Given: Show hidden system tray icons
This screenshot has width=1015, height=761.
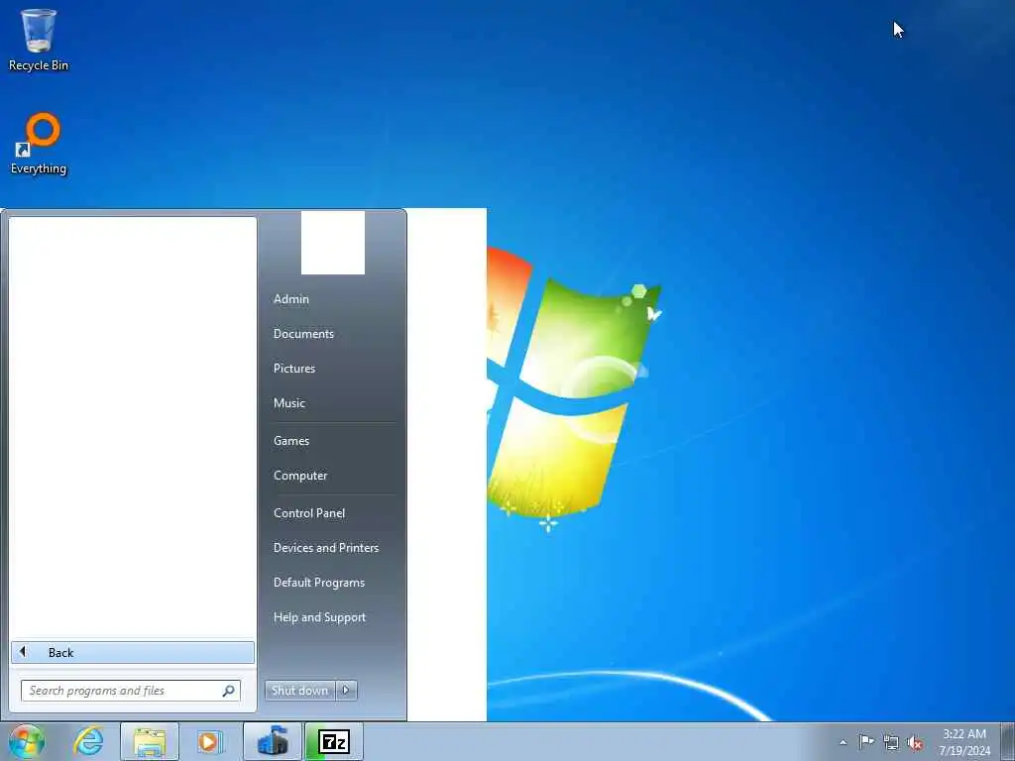Looking at the screenshot, I should coord(843,742).
